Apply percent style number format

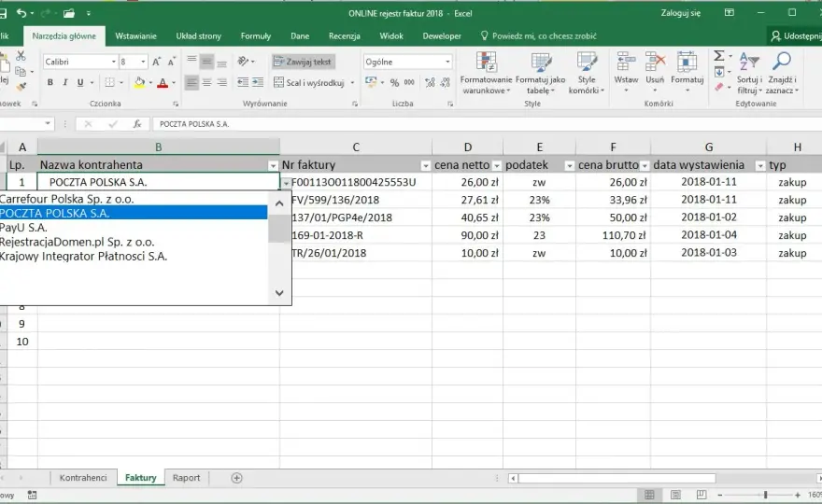(x=395, y=82)
